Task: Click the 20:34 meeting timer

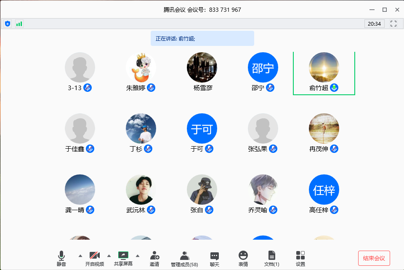Action: 374,24
